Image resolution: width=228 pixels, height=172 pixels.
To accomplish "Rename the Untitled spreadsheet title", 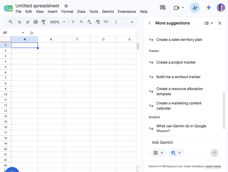I will pos(37,6).
